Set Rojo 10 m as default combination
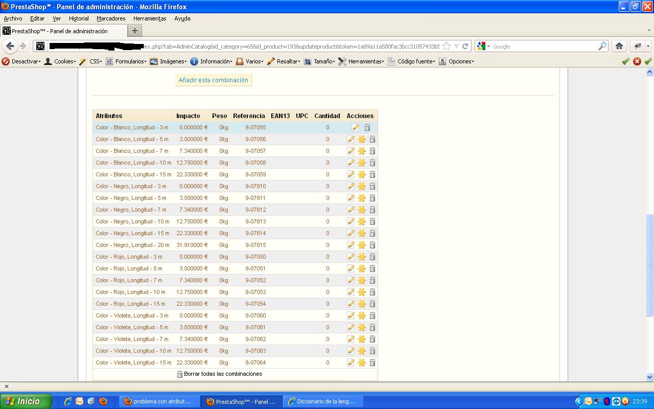Viewport: 654px width, 409px height. click(x=362, y=292)
